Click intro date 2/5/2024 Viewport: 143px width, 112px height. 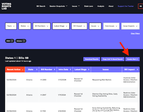[x=62, y=111]
